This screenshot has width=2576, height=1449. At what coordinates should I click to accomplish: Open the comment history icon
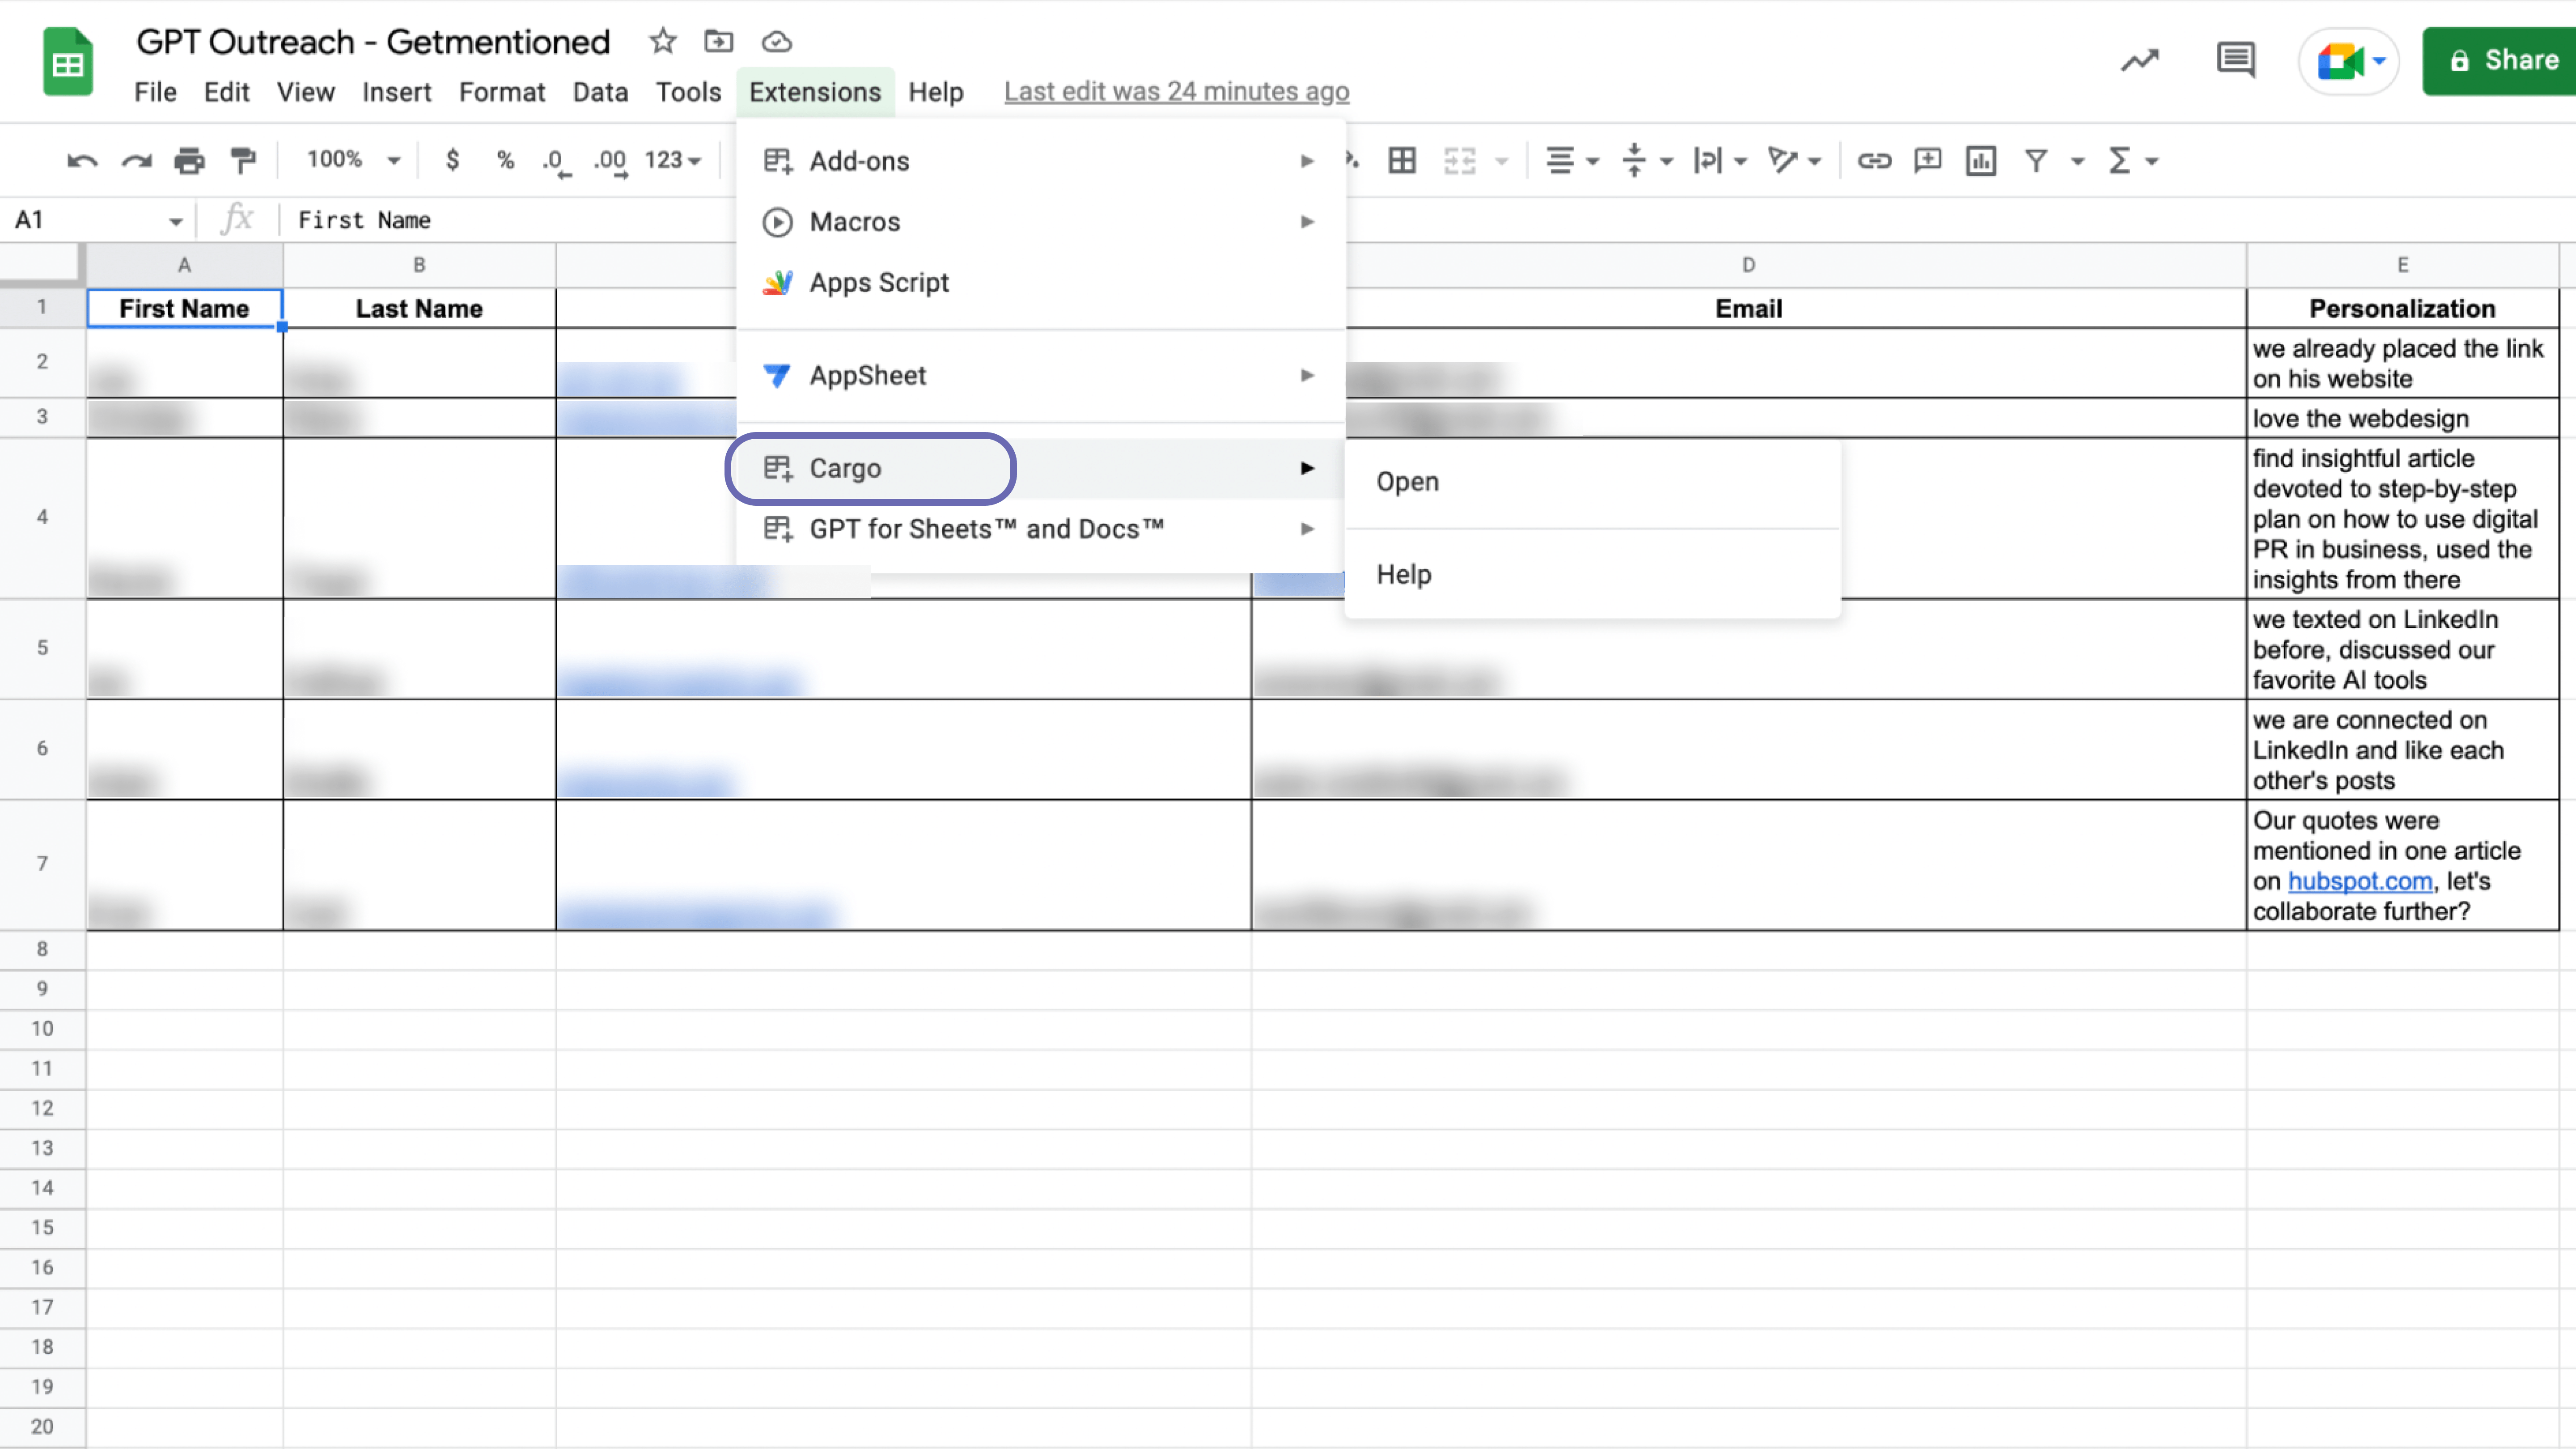tap(2235, 60)
